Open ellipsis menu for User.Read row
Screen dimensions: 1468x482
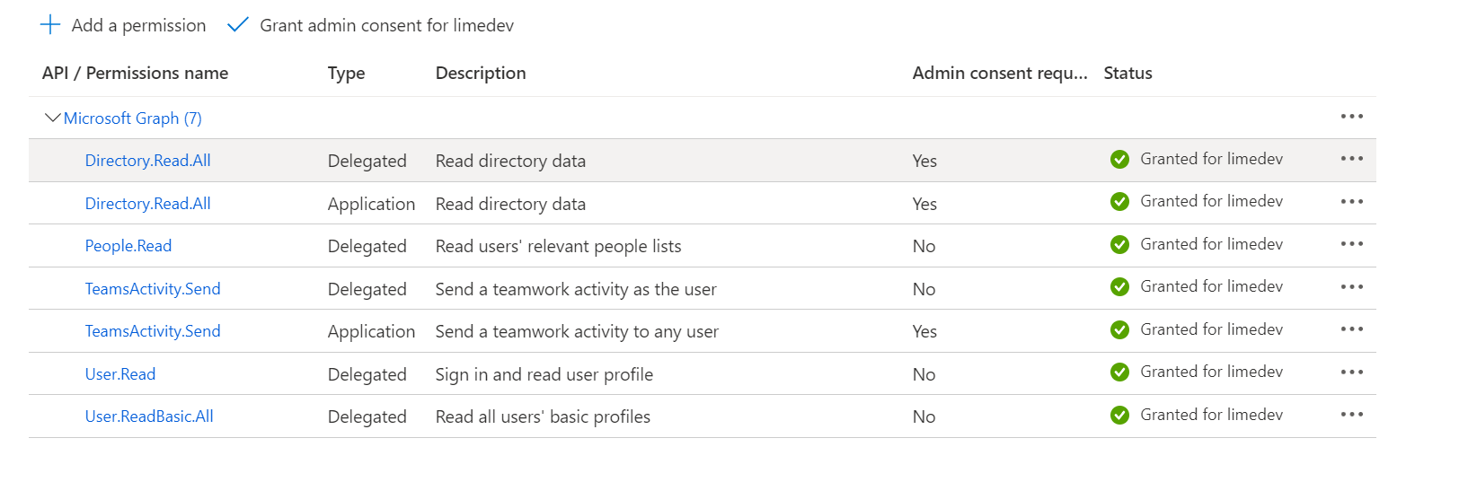click(1351, 372)
